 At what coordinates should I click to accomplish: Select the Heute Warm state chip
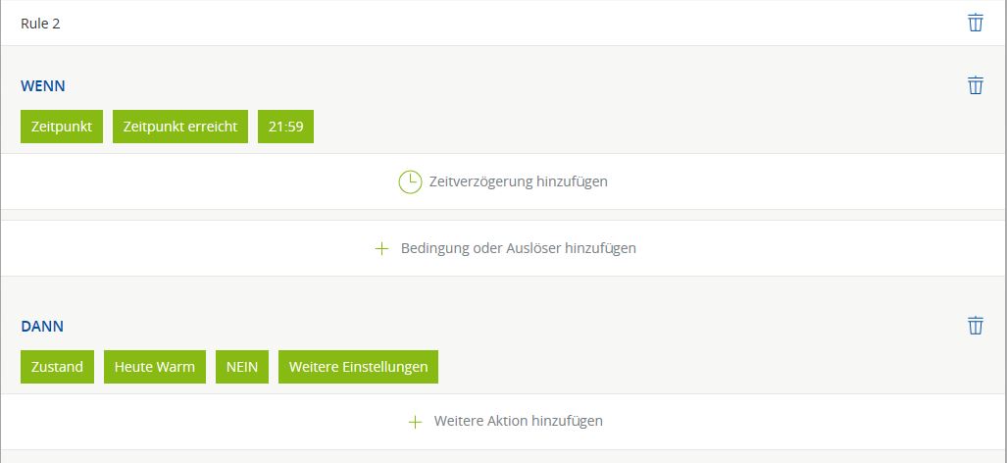(155, 367)
